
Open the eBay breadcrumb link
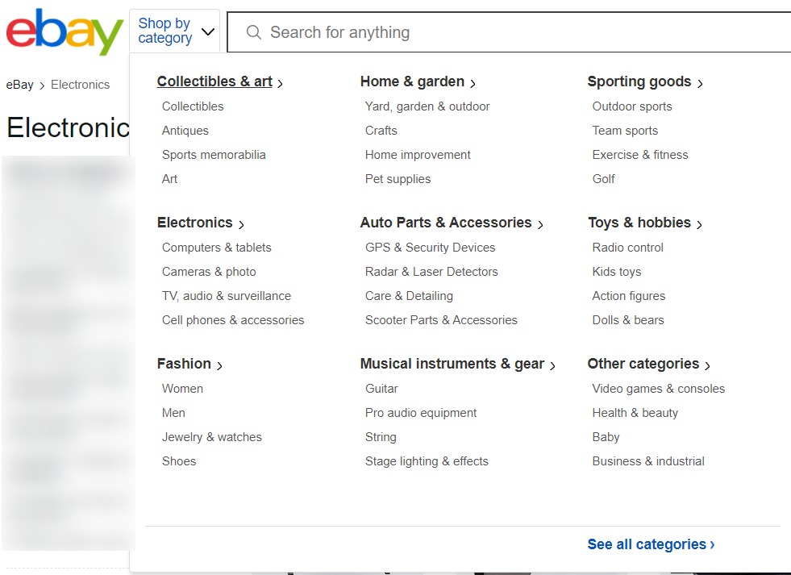tap(19, 84)
